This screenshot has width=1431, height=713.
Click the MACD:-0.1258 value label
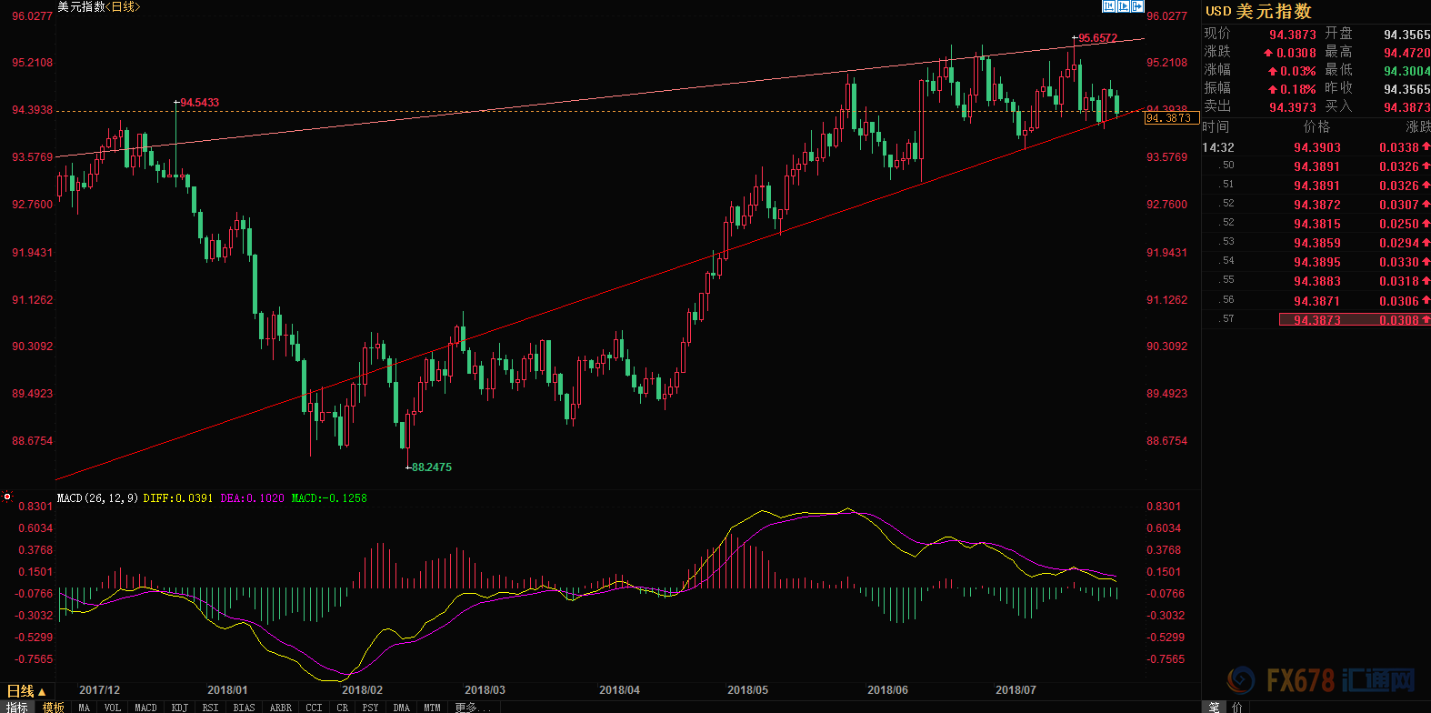click(329, 497)
